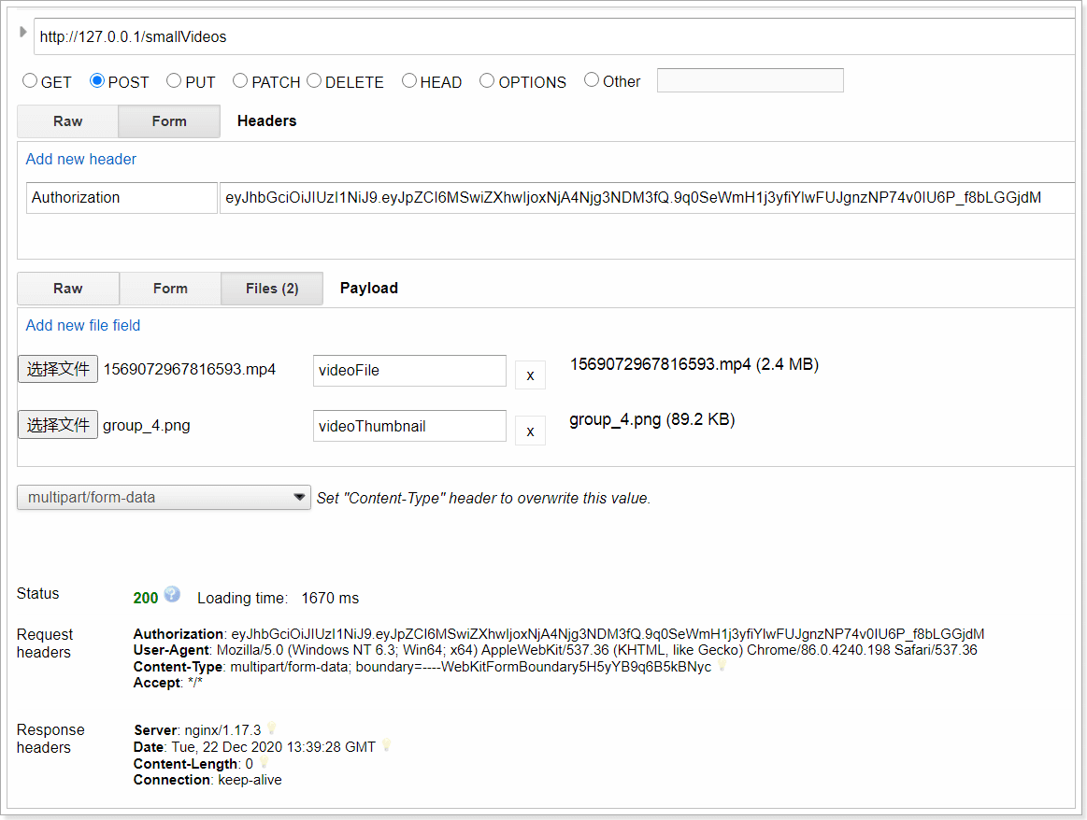Screen dimensions: 1087x820
Task: Click the help icon next to status 200
Action: pyautogui.click(x=172, y=594)
